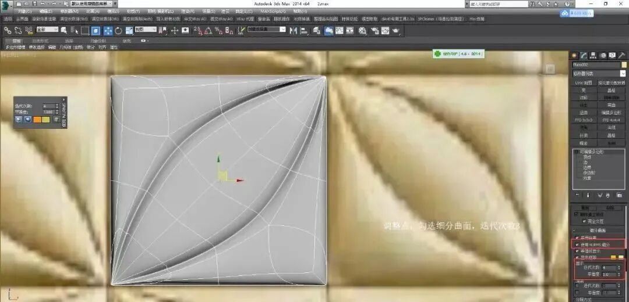Click the Render Production teapot icon
The width and height of the screenshot is (629, 302).
click(397, 30)
